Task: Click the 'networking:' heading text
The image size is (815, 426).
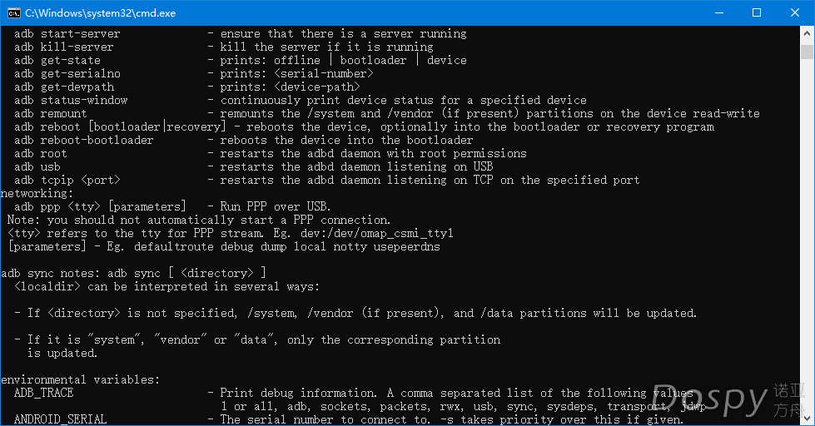Action: [37, 193]
